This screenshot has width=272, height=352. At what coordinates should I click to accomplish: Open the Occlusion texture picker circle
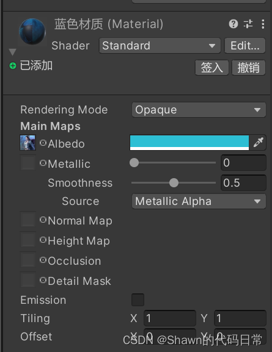point(43,260)
